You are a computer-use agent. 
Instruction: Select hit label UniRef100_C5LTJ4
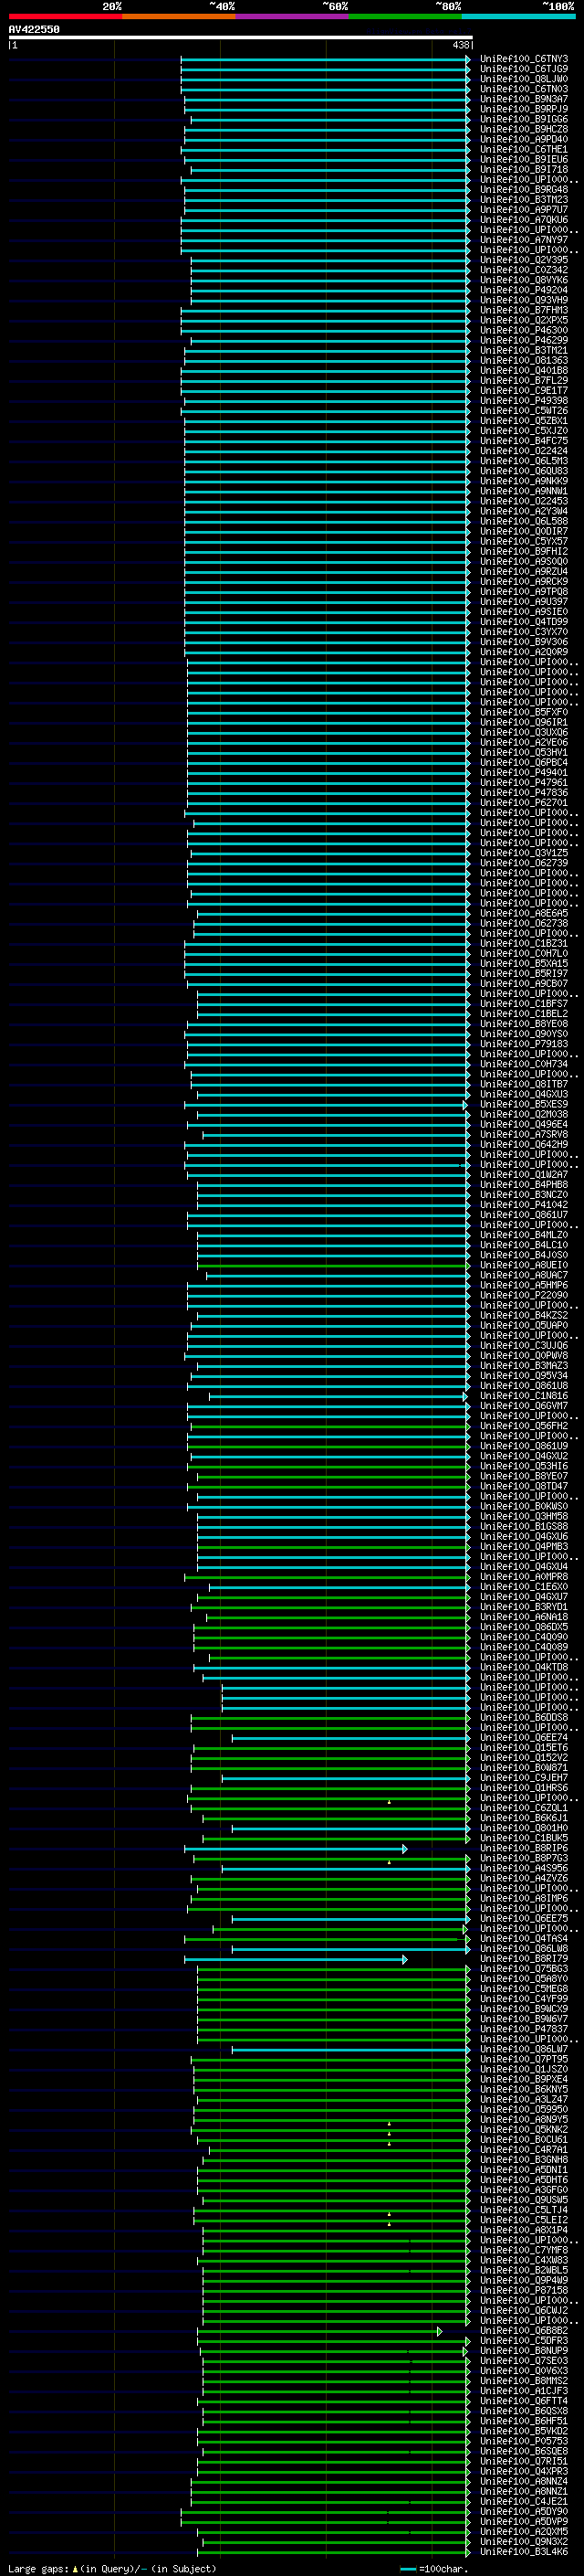coord(523,2210)
